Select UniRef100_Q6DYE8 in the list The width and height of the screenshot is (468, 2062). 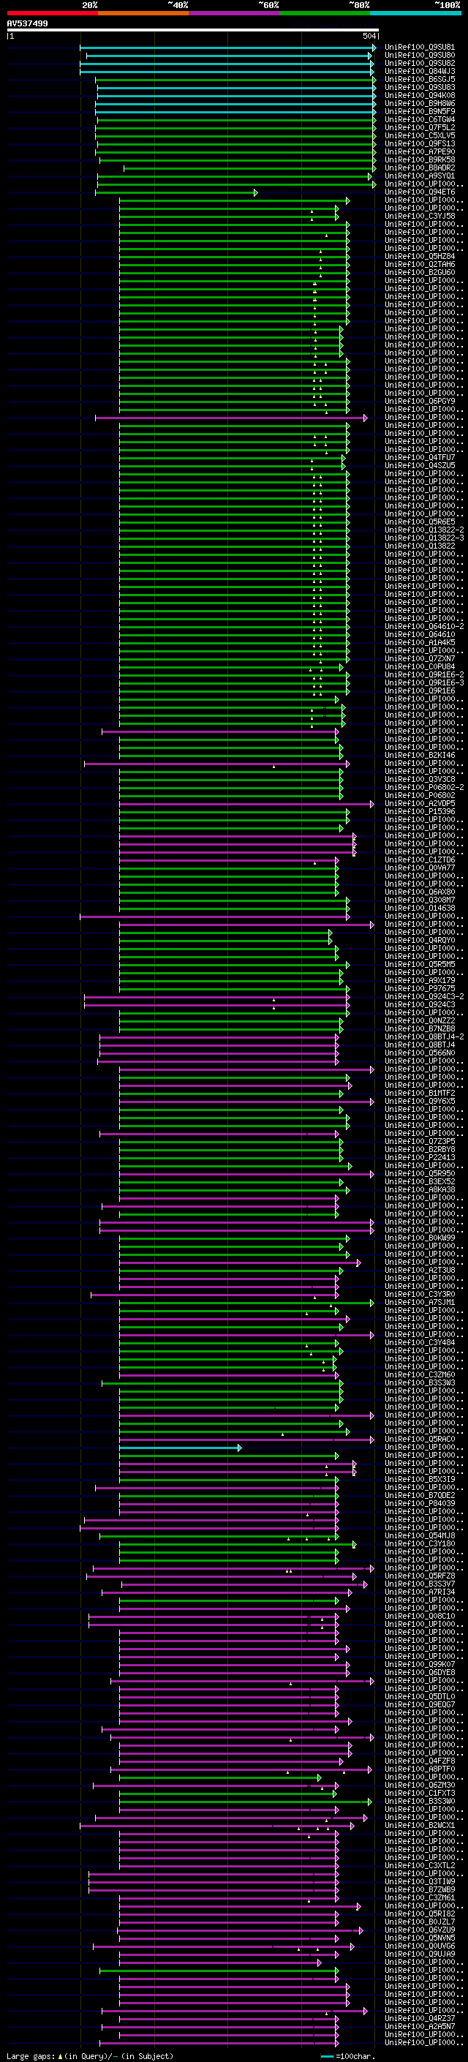[x=420, y=1672]
